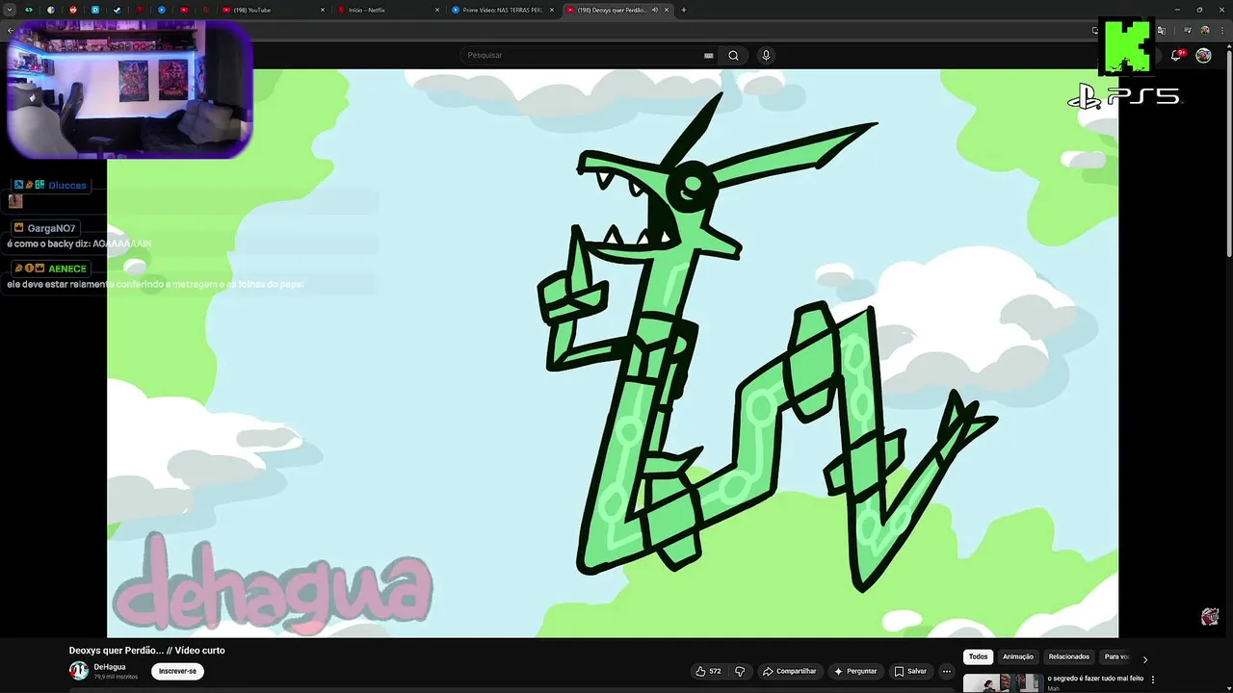
Task: Open more actions ellipsis beside Salvar
Action: click(947, 671)
